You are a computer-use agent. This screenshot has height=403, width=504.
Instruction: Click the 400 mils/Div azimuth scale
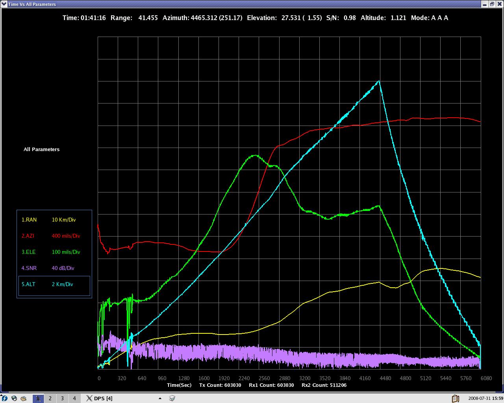coord(66,236)
